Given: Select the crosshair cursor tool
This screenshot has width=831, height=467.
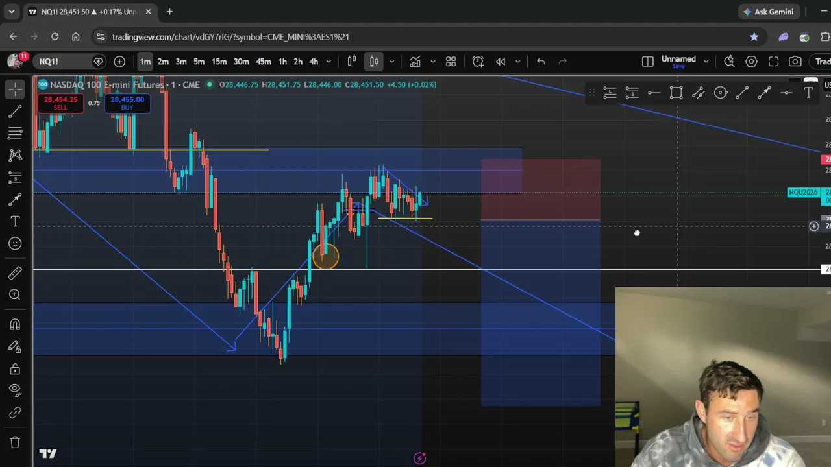Looking at the screenshot, I should pos(15,89).
